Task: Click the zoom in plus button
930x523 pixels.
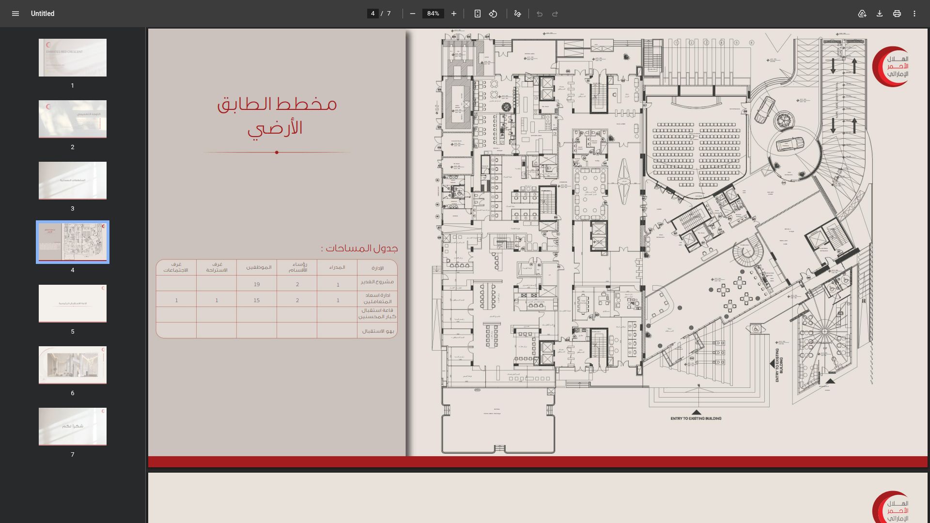Action: click(454, 14)
